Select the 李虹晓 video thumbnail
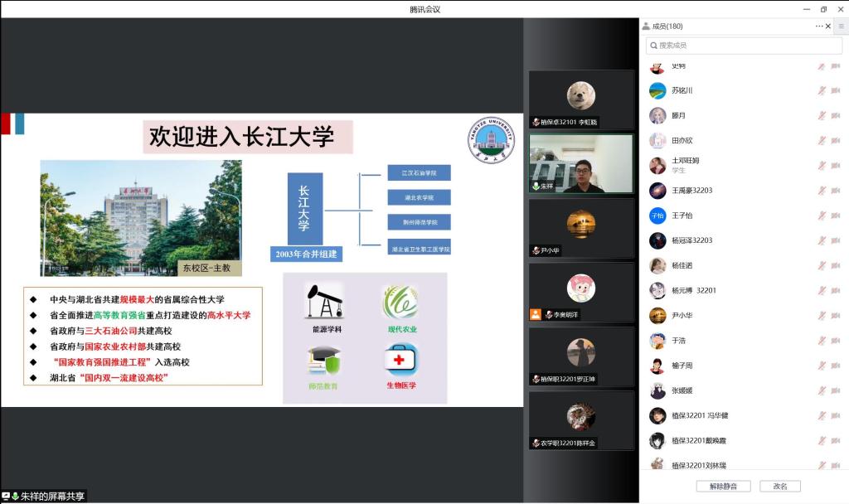 point(581,99)
